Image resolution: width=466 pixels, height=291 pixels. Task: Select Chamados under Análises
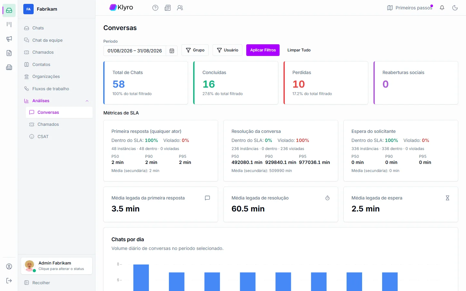coord(59,124)
